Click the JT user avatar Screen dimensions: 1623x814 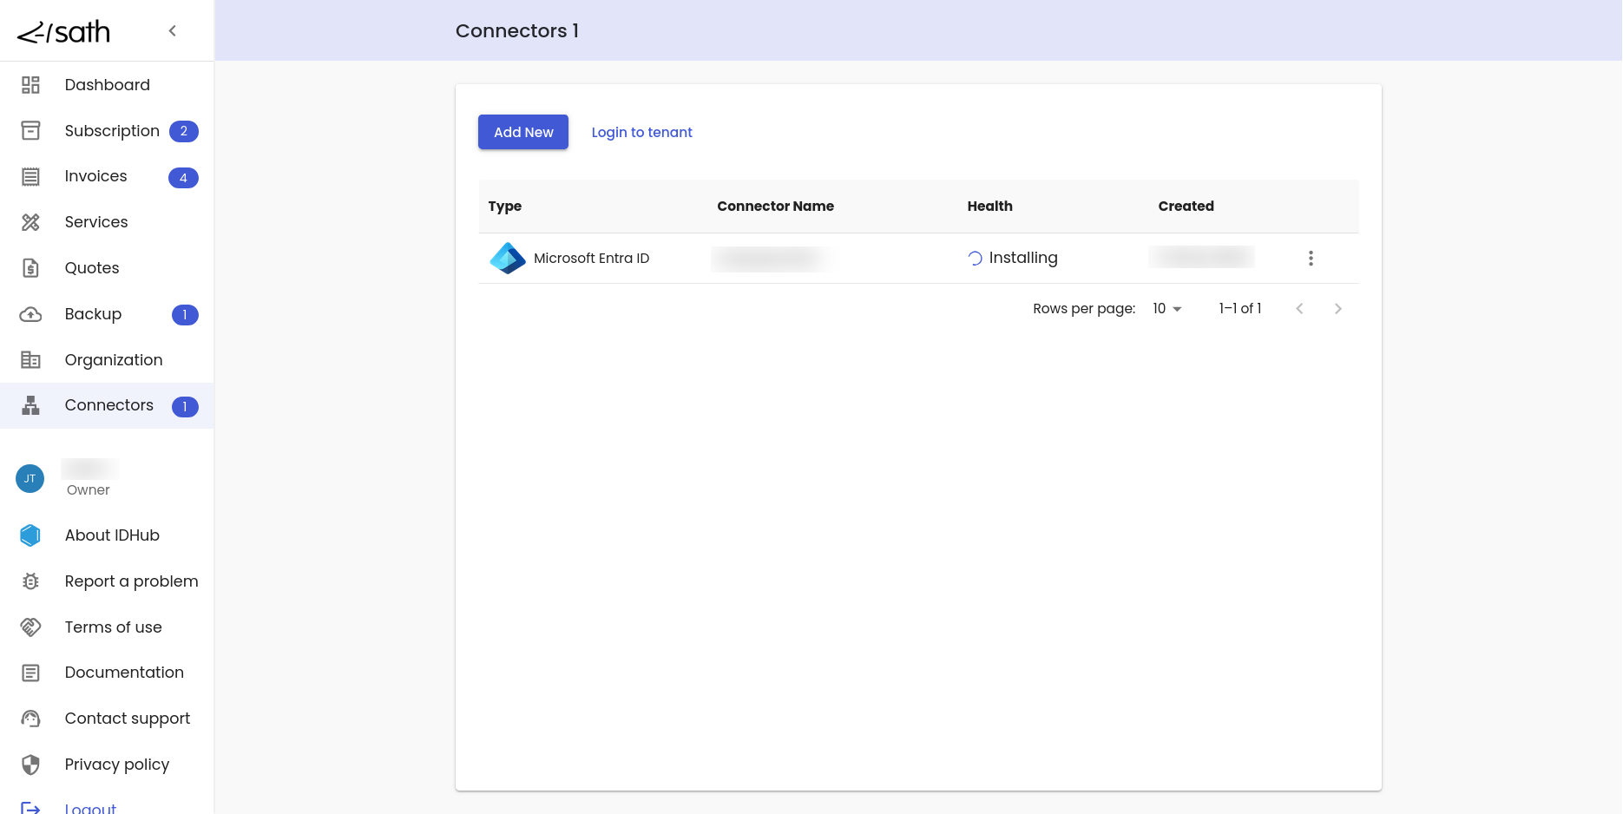(x=30, y=478)
